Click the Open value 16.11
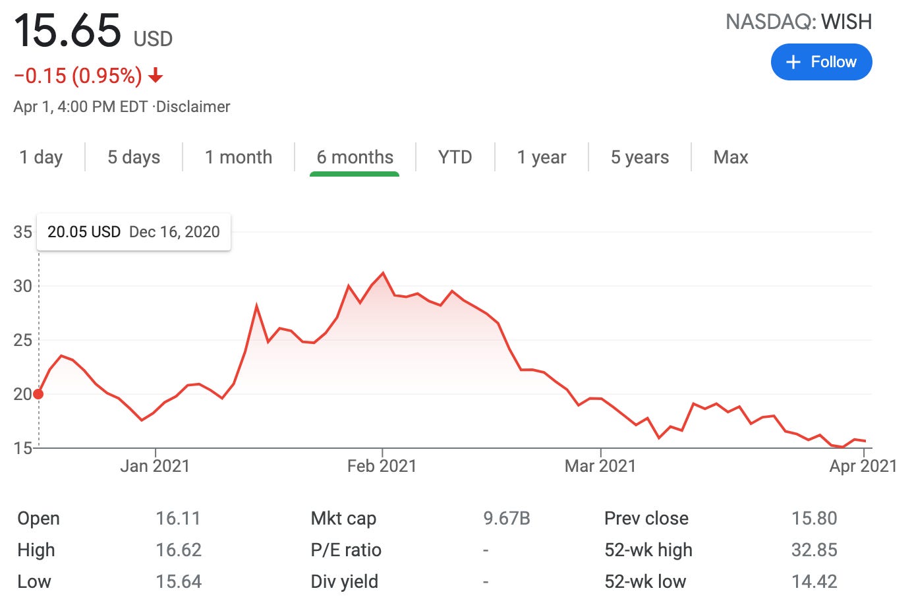The width and height of the screenshot is (914, 605). pos(178,518)
